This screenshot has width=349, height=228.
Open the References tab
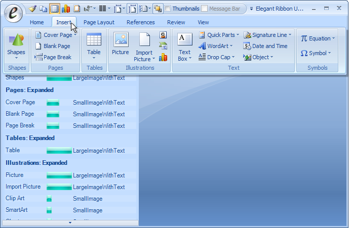[x=140, y=22]
